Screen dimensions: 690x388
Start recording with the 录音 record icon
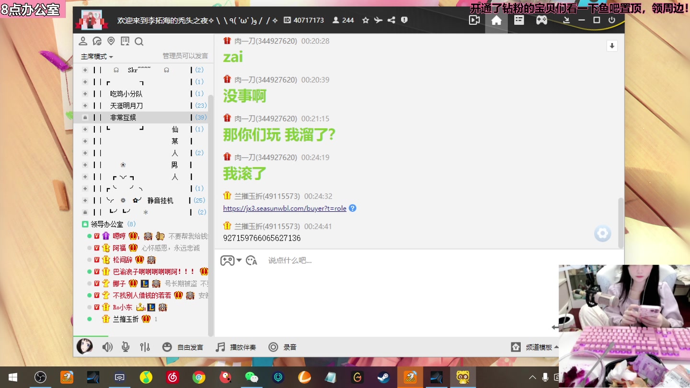coord(273,347)
